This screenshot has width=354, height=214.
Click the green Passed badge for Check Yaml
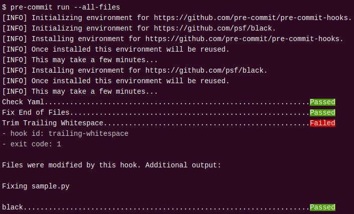(x=322, y=102)
